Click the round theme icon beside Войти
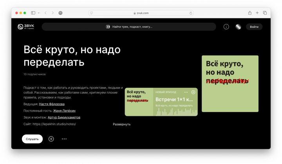The width and height of the screenshot is (282, 164). click(x=238, y=27)
